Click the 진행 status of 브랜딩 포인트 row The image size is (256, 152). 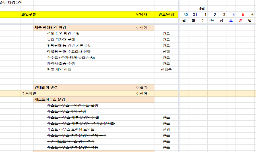click(166, 129)
